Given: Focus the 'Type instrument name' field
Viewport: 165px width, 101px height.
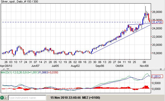Looking at the screenshot, I should click(x=27, y=98).
